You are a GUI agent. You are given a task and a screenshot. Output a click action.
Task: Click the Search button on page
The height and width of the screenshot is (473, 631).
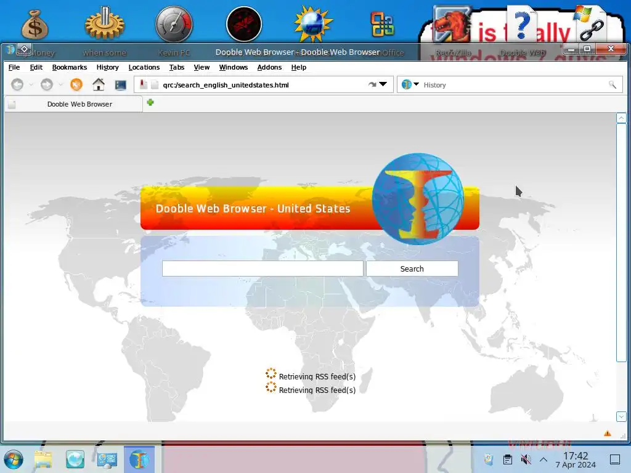pos(412,269)
